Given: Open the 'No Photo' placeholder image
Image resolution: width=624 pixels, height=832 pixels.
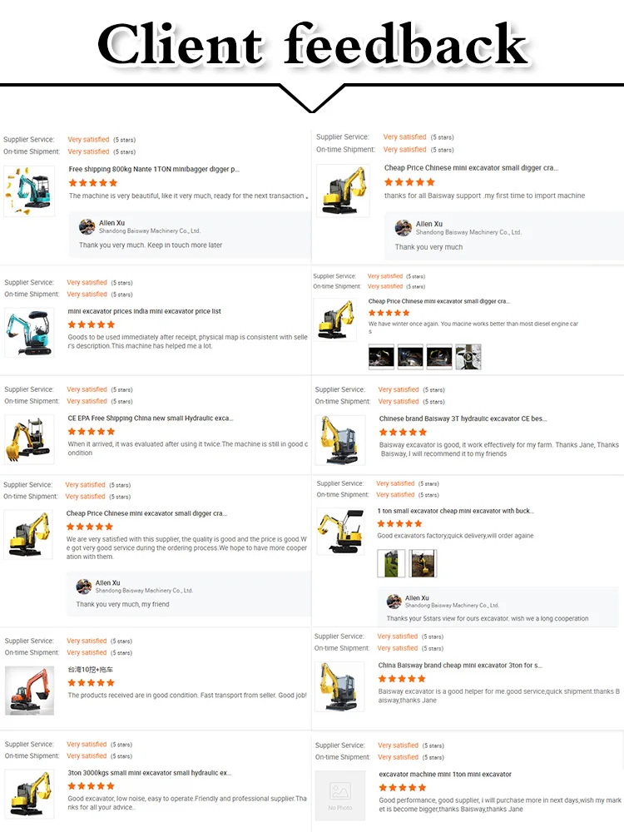Looking at the screenshot, I should [340, 795].
